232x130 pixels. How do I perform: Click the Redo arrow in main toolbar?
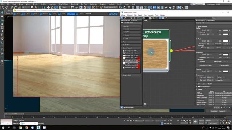coord(7,7)
